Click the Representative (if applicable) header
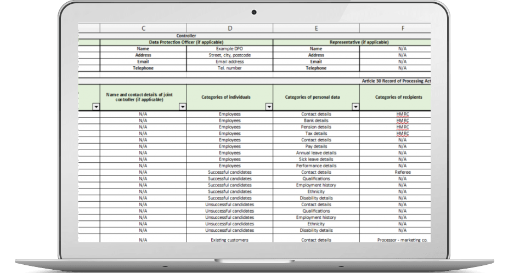The width and height of the screenshot is (508, 273). [352, 42]
